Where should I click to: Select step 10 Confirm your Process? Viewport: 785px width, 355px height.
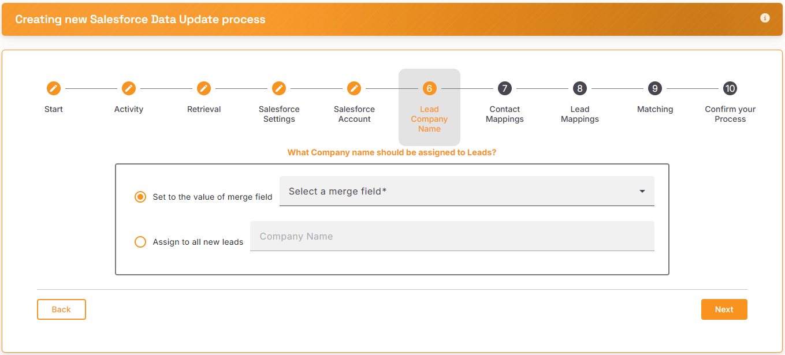pos(730,88)
